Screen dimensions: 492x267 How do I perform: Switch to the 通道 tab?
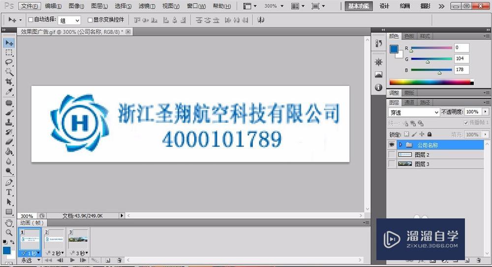pos(409,103)
